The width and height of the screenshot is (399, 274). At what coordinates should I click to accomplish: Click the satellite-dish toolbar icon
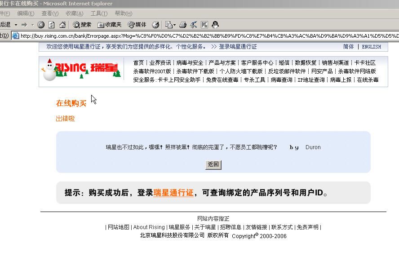coord(193,25)
